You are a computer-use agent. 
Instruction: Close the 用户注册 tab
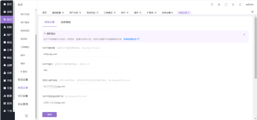tap(80, 13)
